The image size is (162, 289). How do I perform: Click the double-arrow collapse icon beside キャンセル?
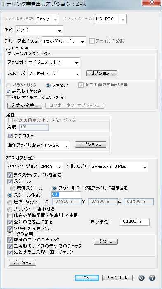(x=141, y=278)
